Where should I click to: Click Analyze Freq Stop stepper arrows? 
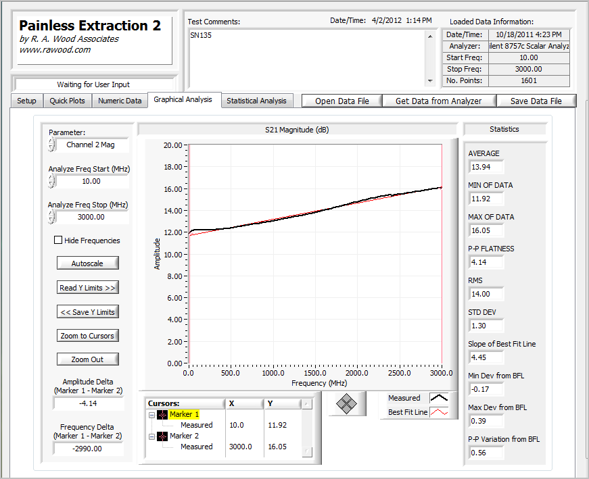tap(51, 217)
